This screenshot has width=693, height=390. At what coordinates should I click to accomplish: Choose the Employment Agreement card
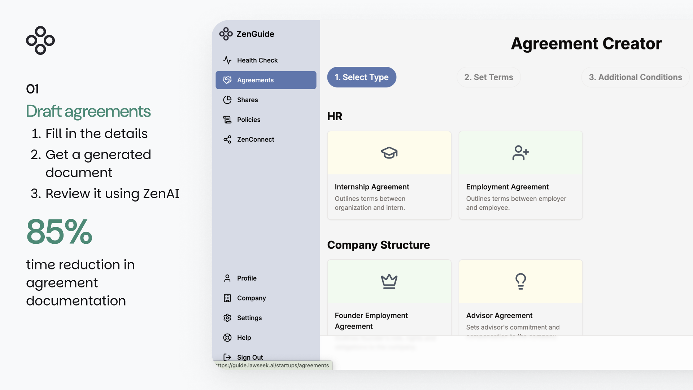pos(520,175)
